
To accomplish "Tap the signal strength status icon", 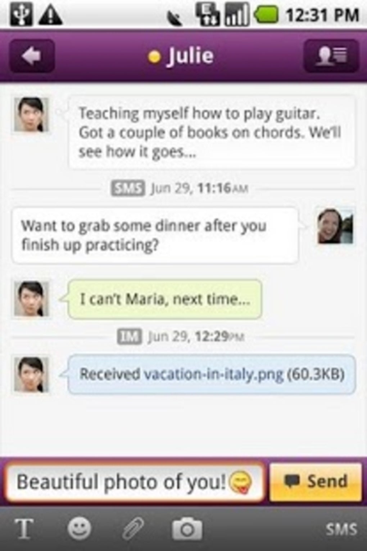I will tap(237, 15).
